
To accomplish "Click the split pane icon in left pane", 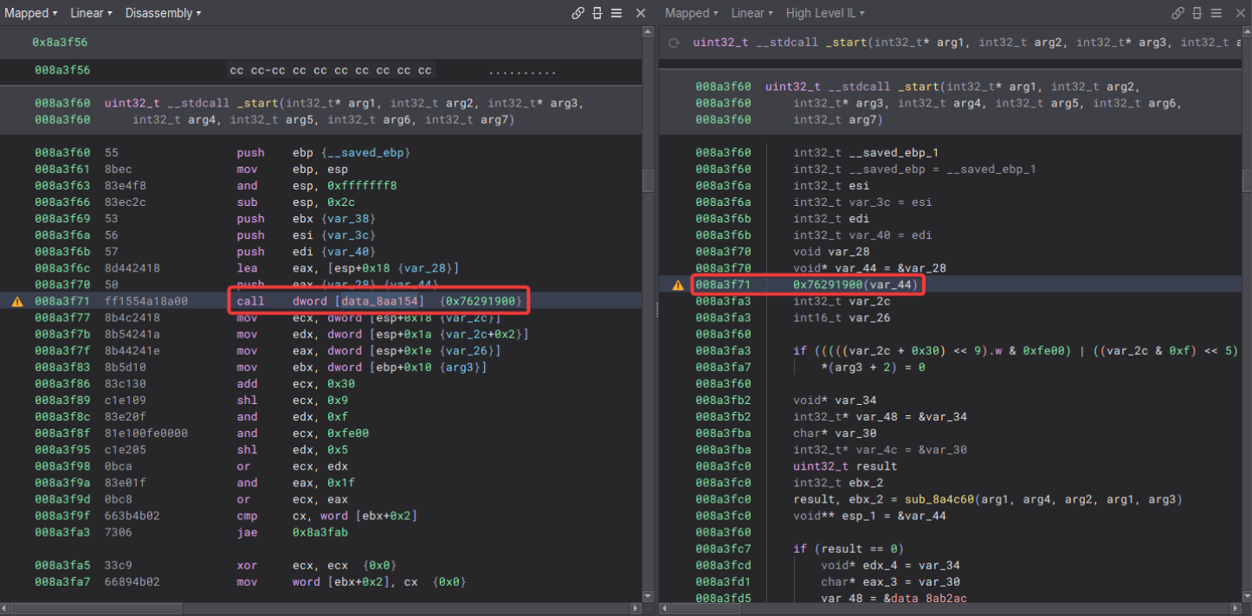I will (x=597, y=13).
